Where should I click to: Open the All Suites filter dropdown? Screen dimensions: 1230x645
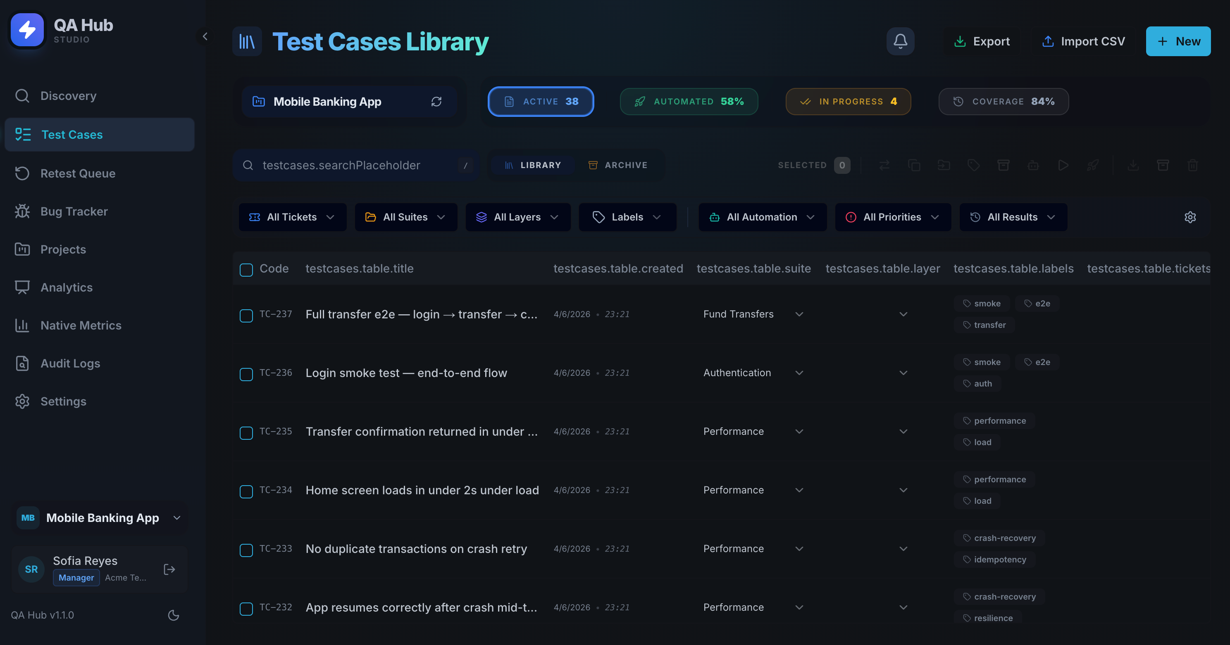pos(406,217)
